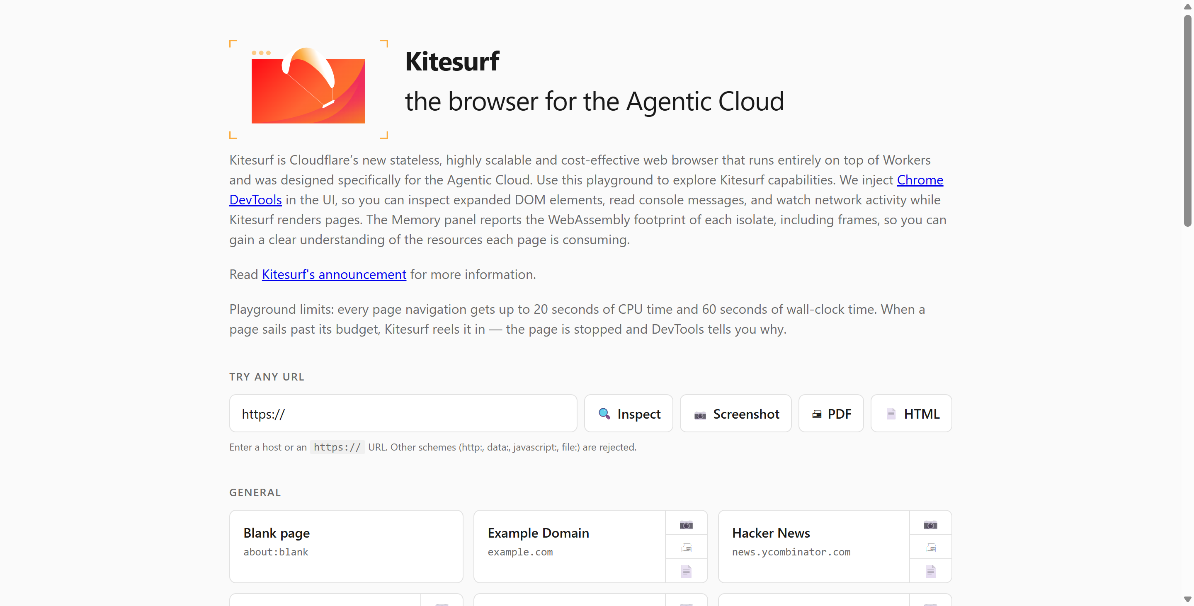The height and width of the screenshot is (606, 1194).
Task: Click the HTML button
Action: coord(911,413)
